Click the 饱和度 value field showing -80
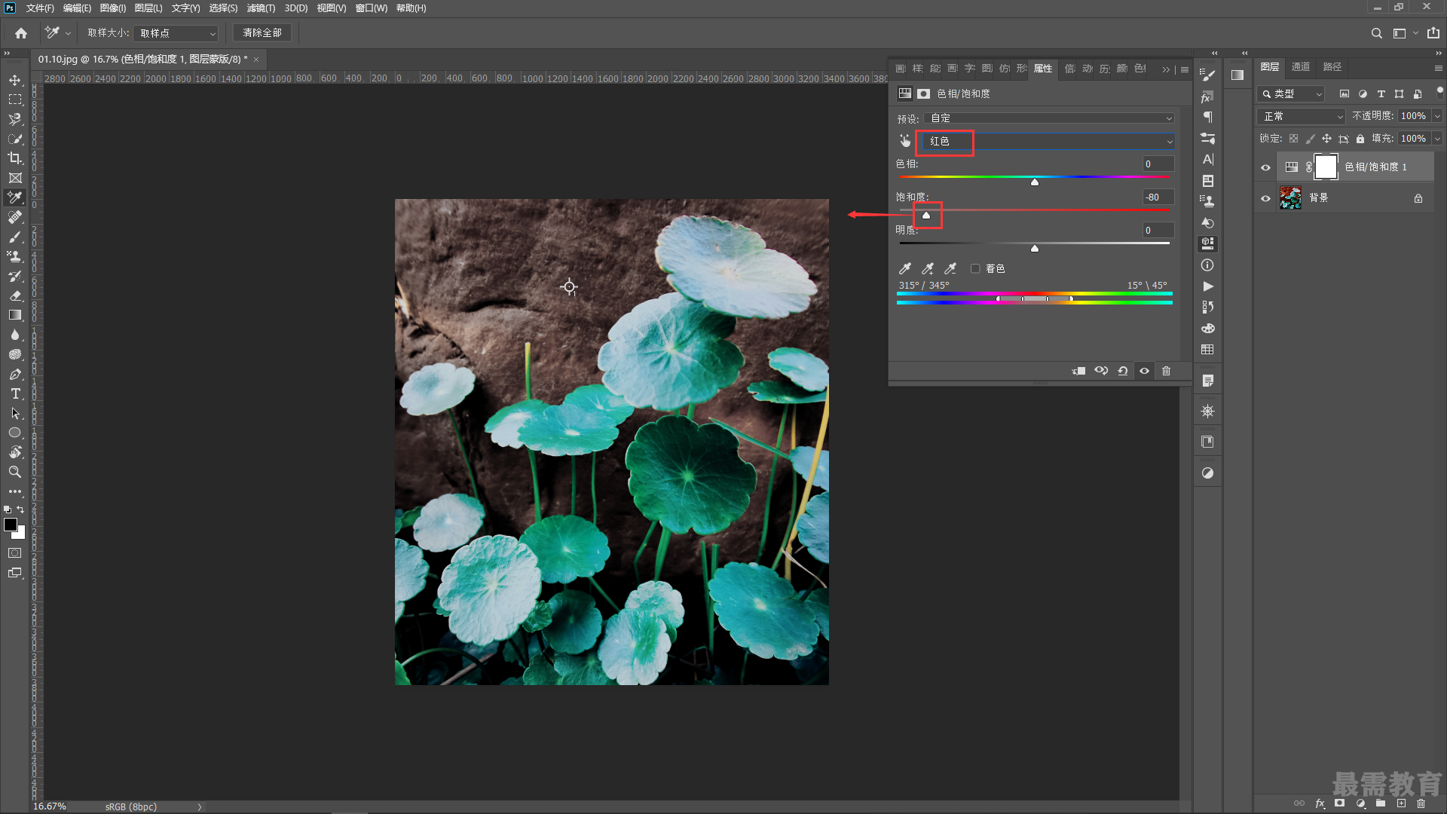This screenshot has height=814, width=1447. coord(1158,197)
